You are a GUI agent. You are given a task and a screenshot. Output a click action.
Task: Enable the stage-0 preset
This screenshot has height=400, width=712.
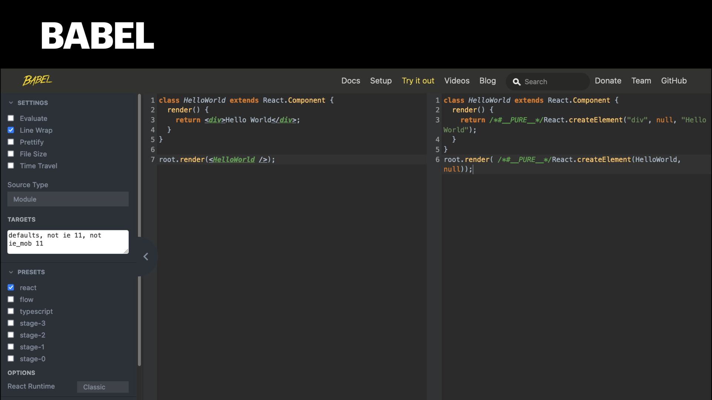coord(11,359)
